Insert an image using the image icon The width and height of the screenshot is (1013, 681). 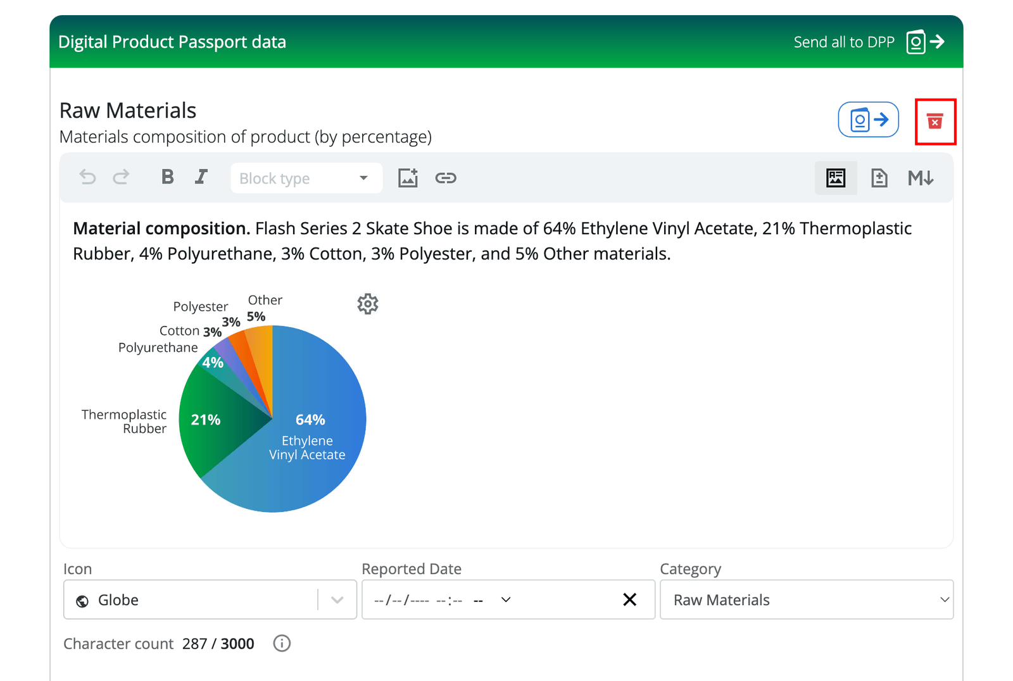(x=408, y=178)
